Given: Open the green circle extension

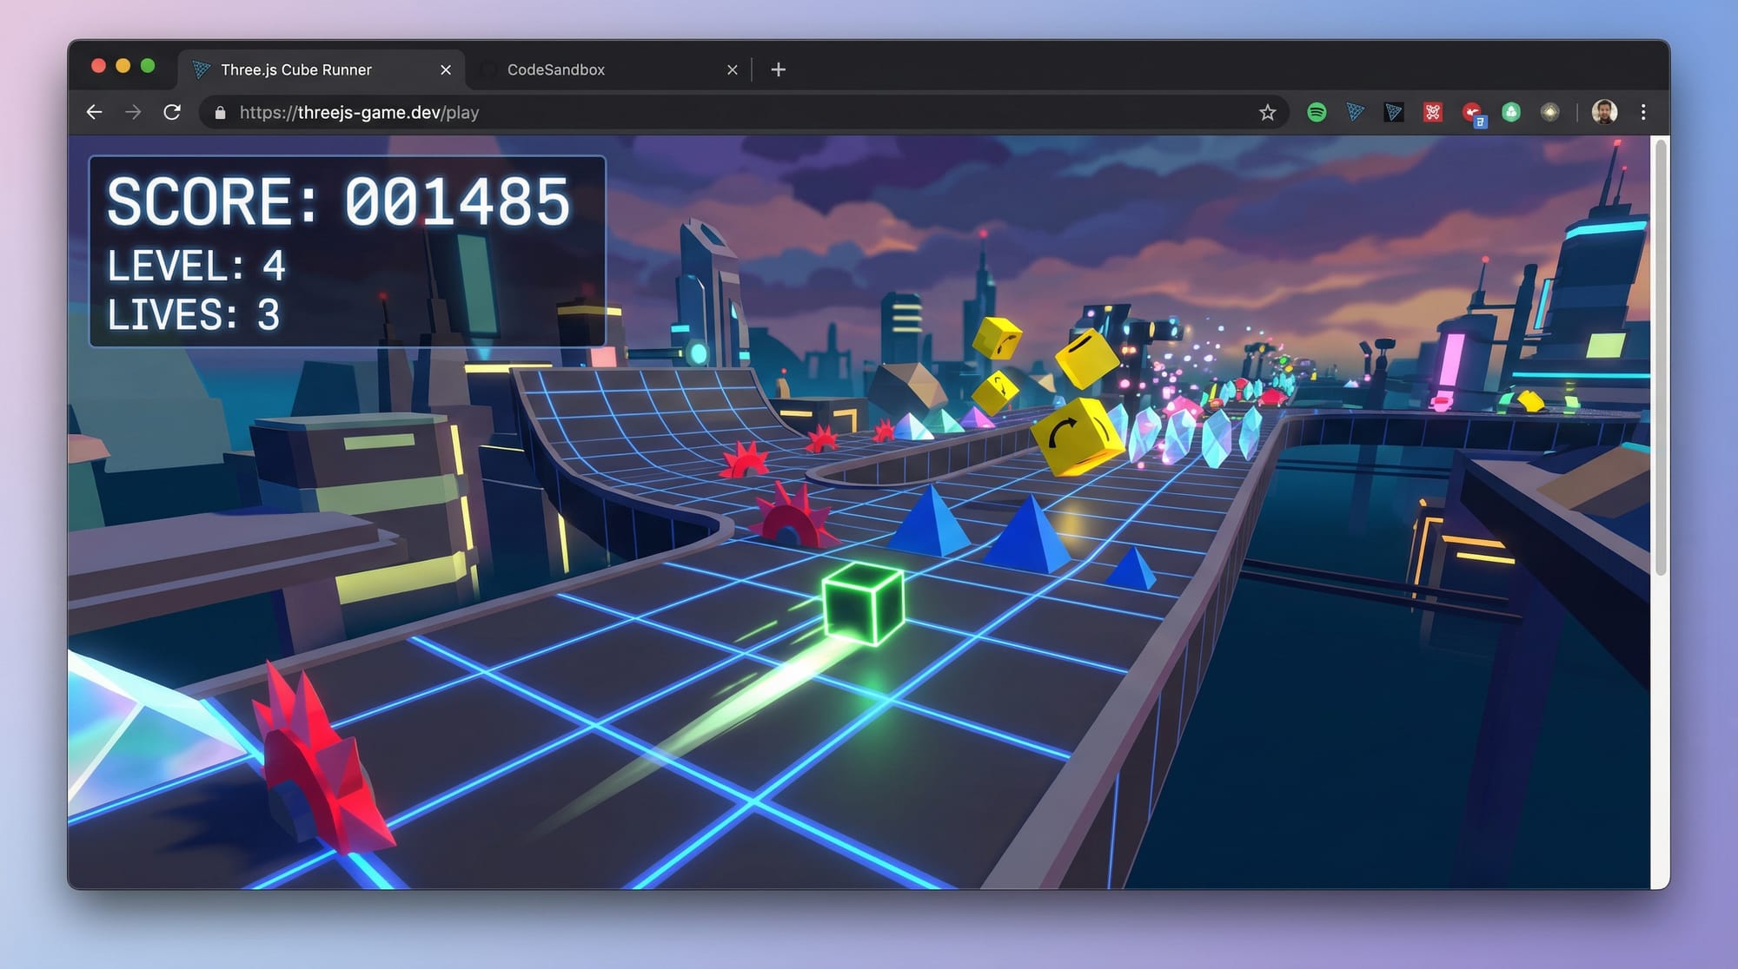Looking at the screenshot, I should coord(1510,112).
